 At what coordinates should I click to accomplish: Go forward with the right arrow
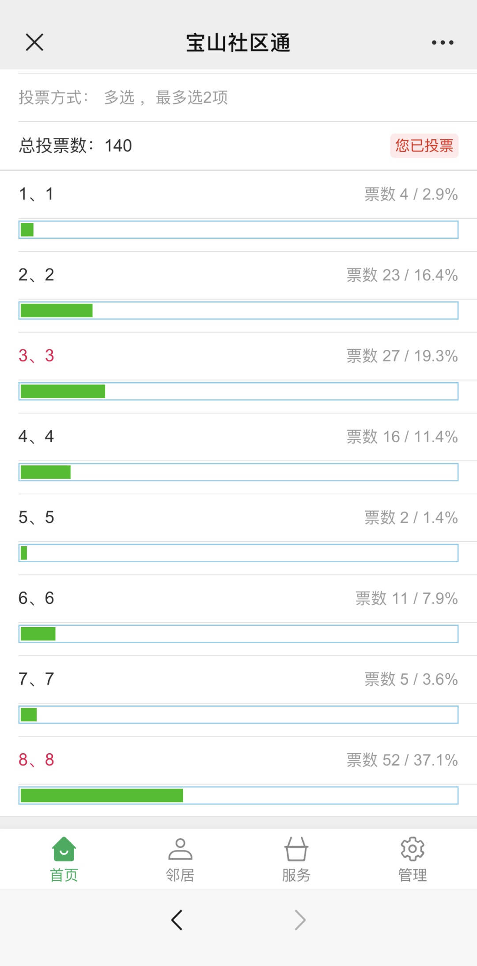[300, 920]
